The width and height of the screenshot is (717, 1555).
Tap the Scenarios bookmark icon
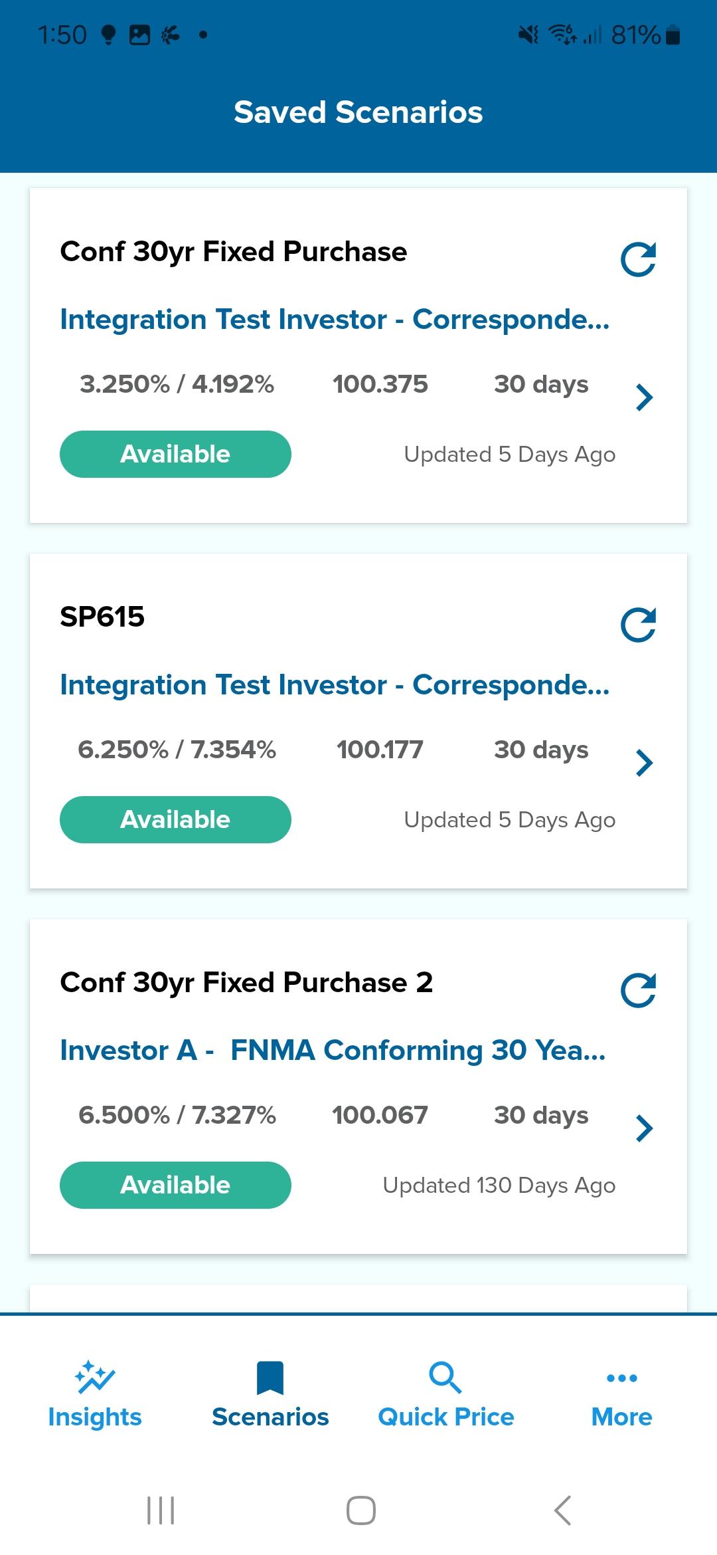[270, 1378]
